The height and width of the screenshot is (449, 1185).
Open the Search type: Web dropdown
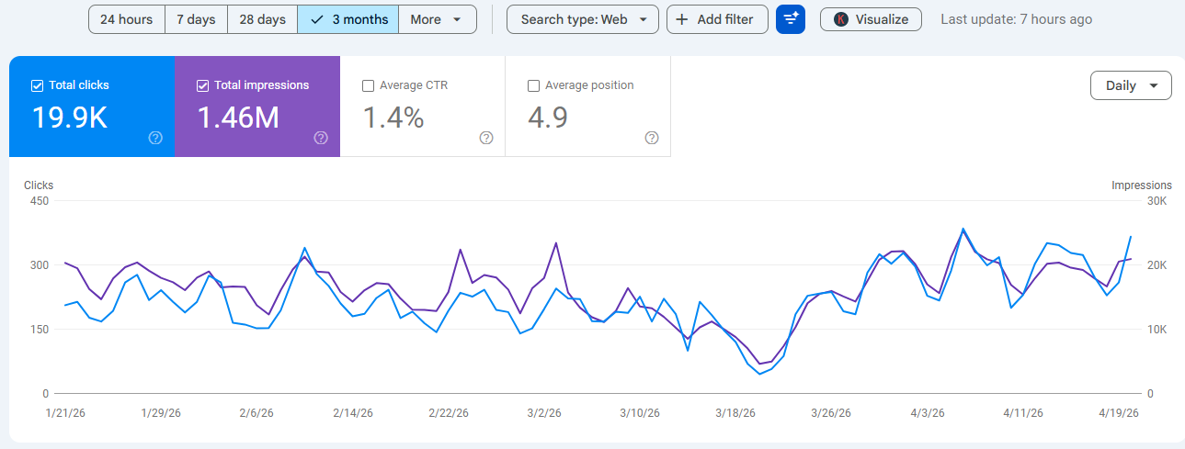[x=582, y=19]
